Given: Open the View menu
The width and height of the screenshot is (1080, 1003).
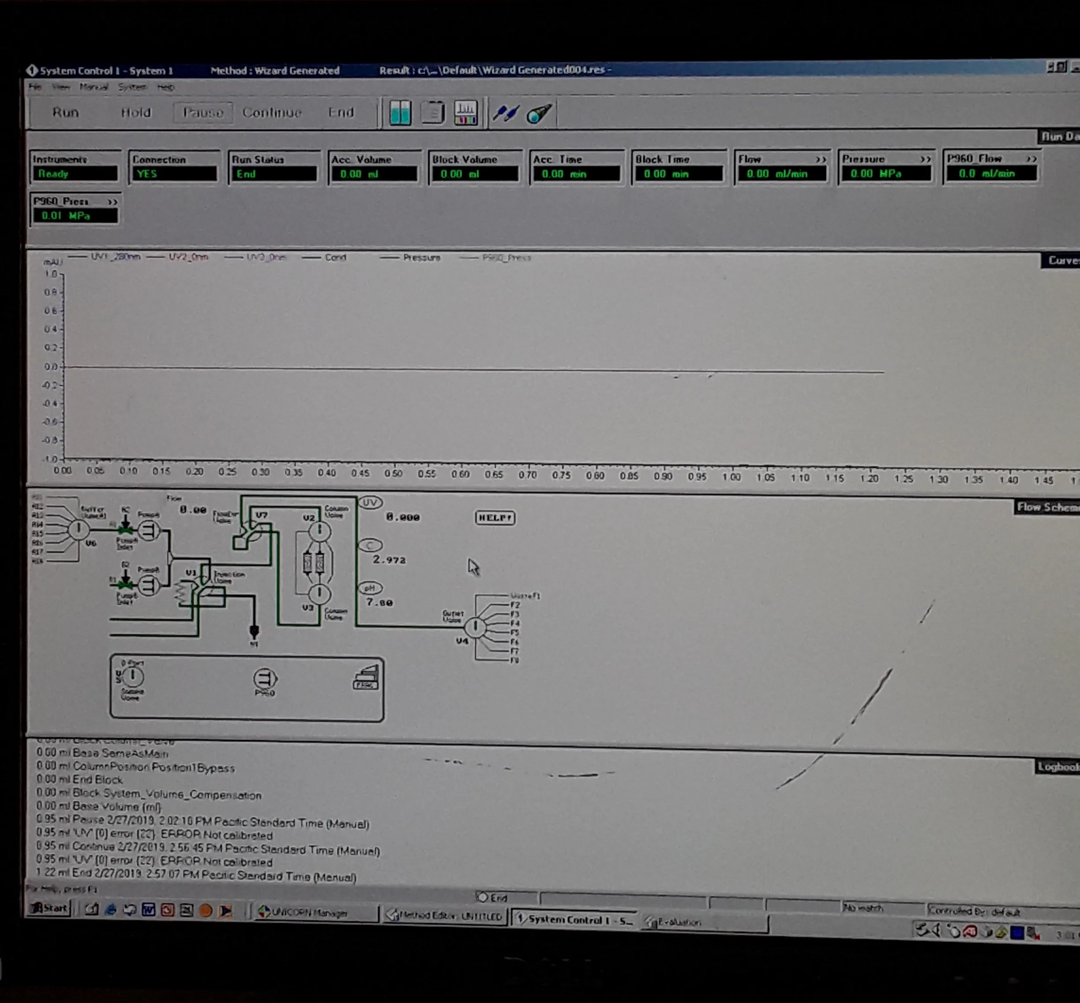Looking at the screenshot, I should click(61, 87).
